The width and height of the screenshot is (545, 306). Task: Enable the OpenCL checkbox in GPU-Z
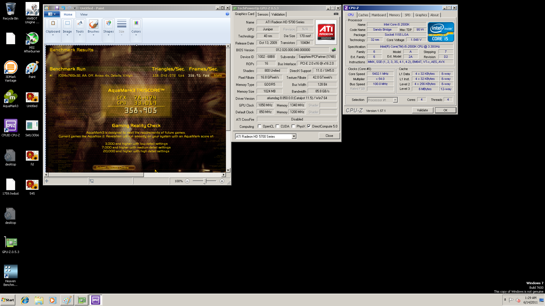point(259,126)
